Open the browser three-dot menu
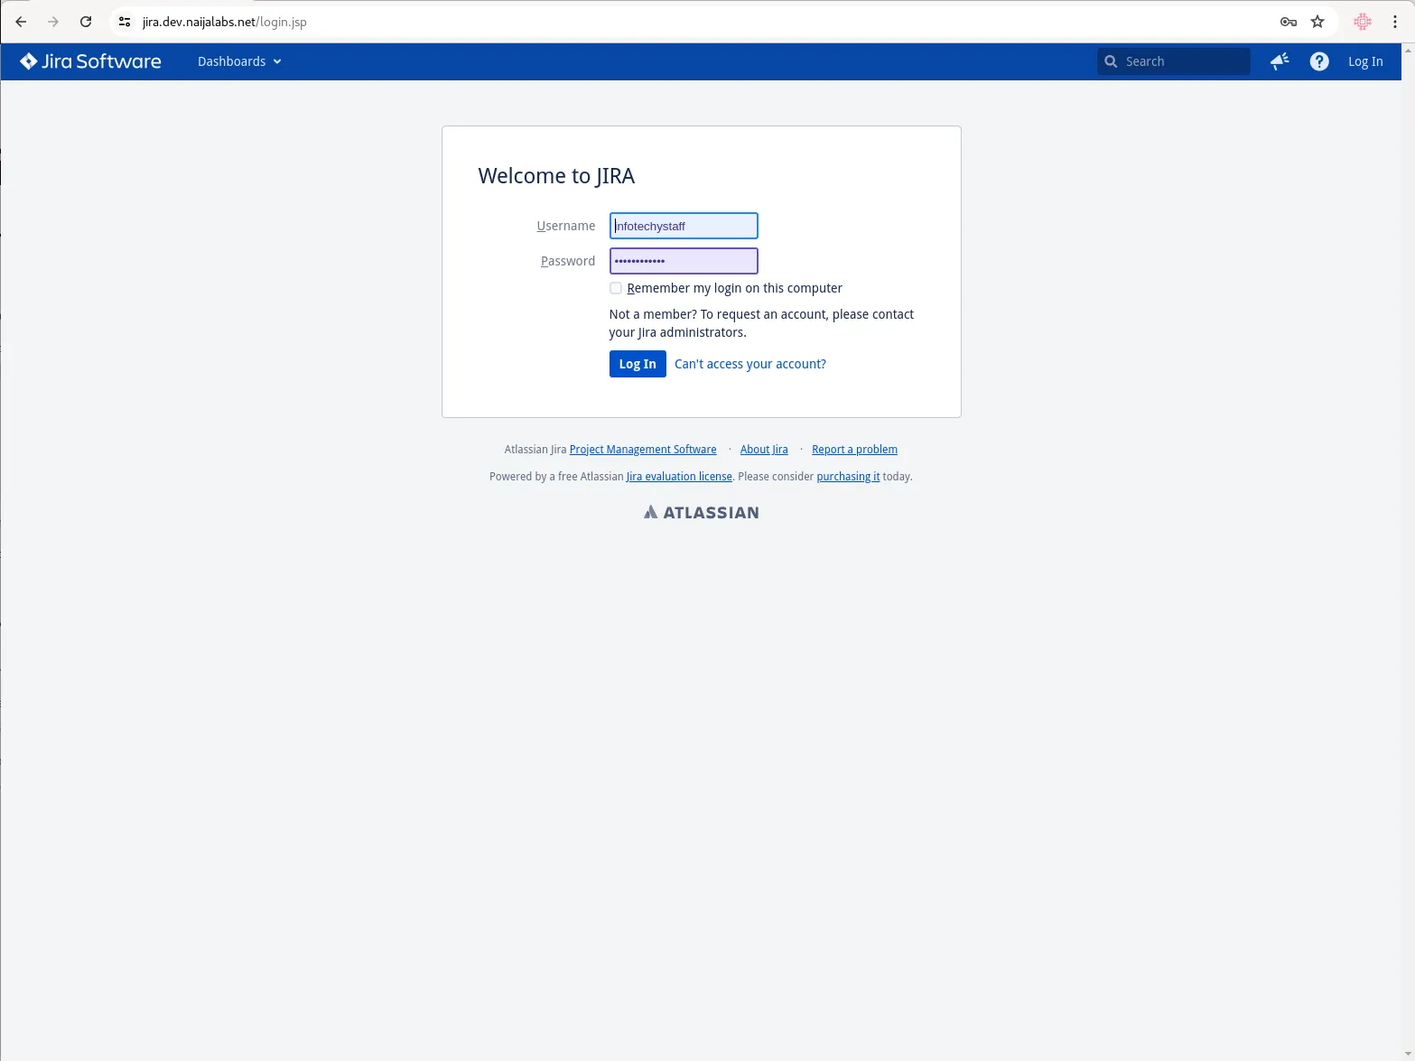 point(1395,22)
